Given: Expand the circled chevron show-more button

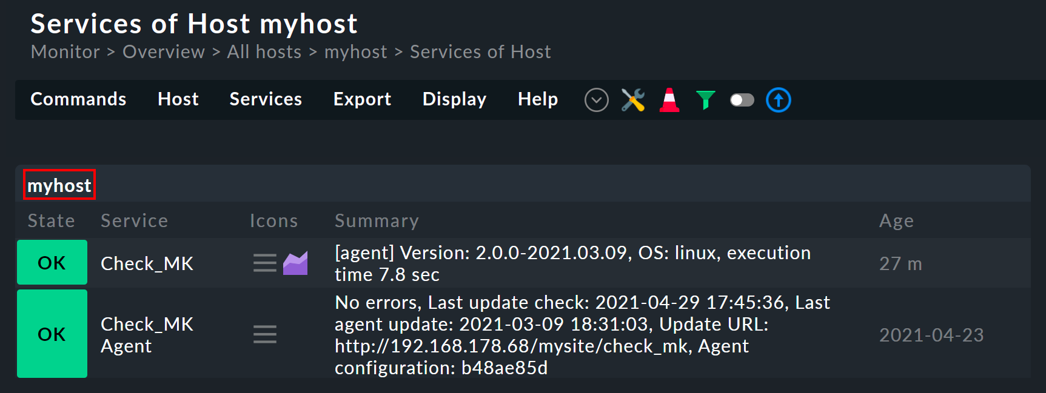Looking at the screenshot, I should coord(596,100).
